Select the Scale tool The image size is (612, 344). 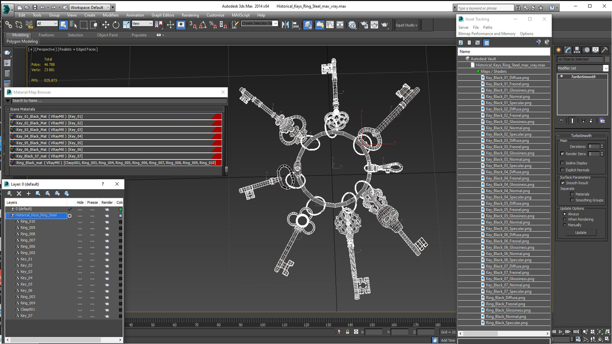[x=126, y=25]
